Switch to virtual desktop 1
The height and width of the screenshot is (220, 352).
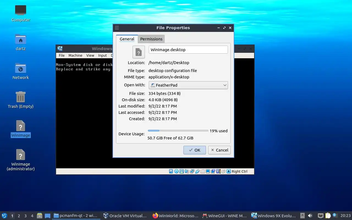click(x=12, y=216)
